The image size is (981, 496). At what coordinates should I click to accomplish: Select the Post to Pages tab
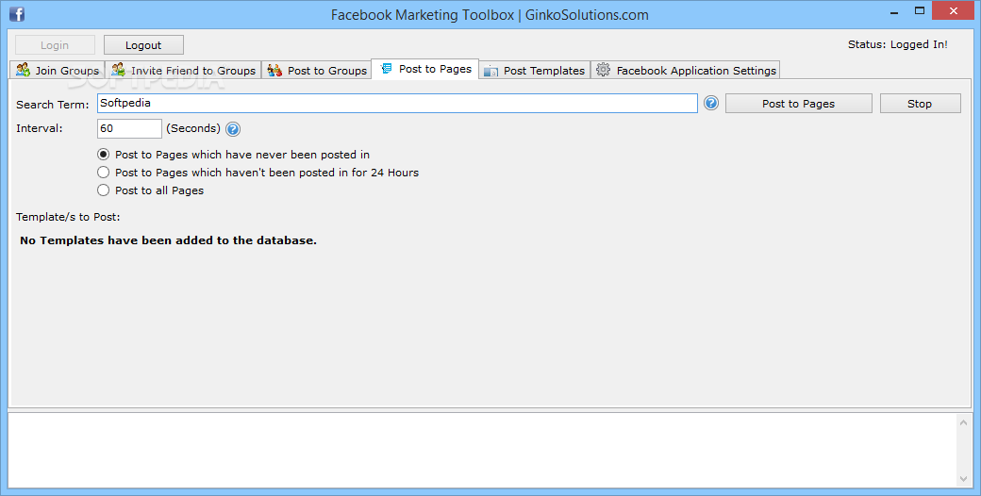(x=425, y=69)
